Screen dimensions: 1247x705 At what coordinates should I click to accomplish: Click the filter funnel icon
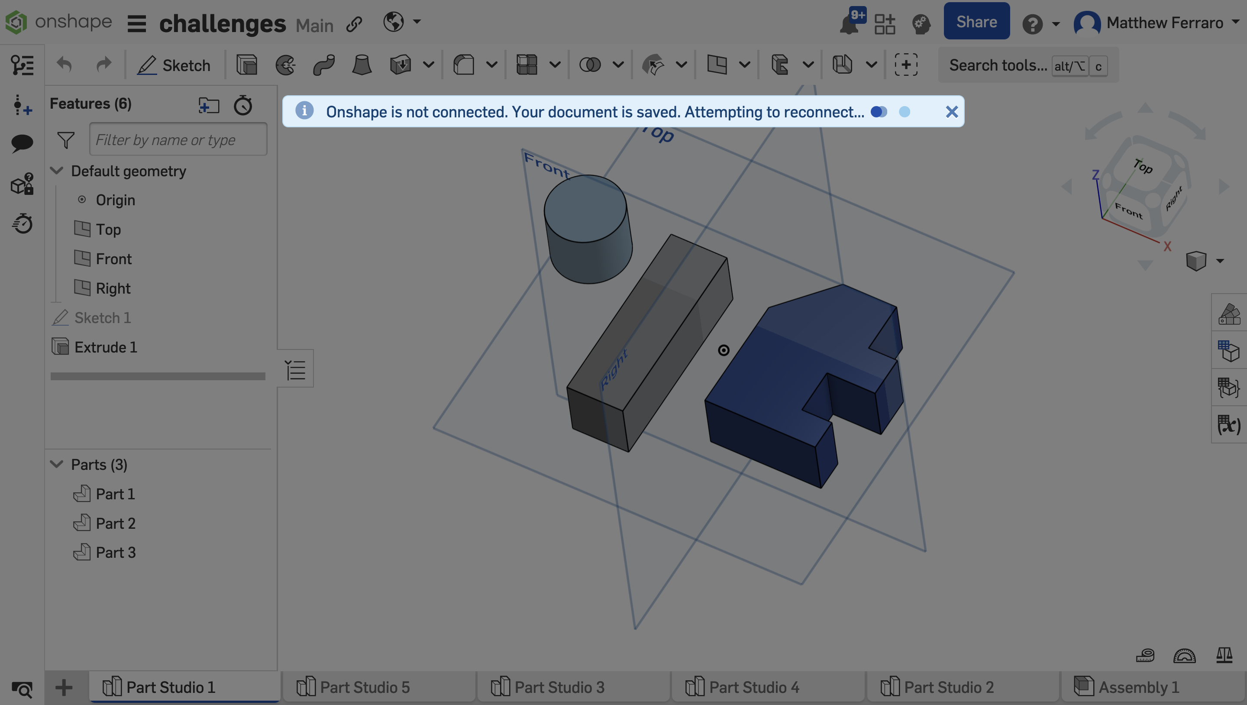66,140
